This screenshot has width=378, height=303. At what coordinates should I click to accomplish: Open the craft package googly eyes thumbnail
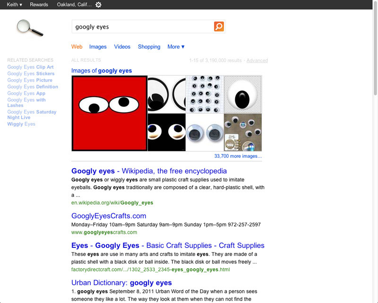pyautogui.click(x=243, y=132)
